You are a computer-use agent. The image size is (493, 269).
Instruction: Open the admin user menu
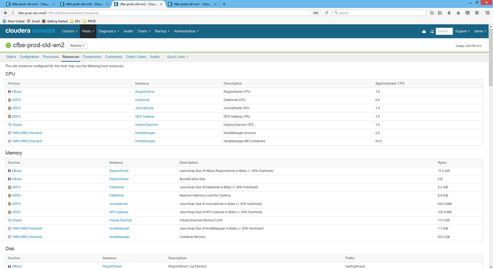[x=480, y=32]
